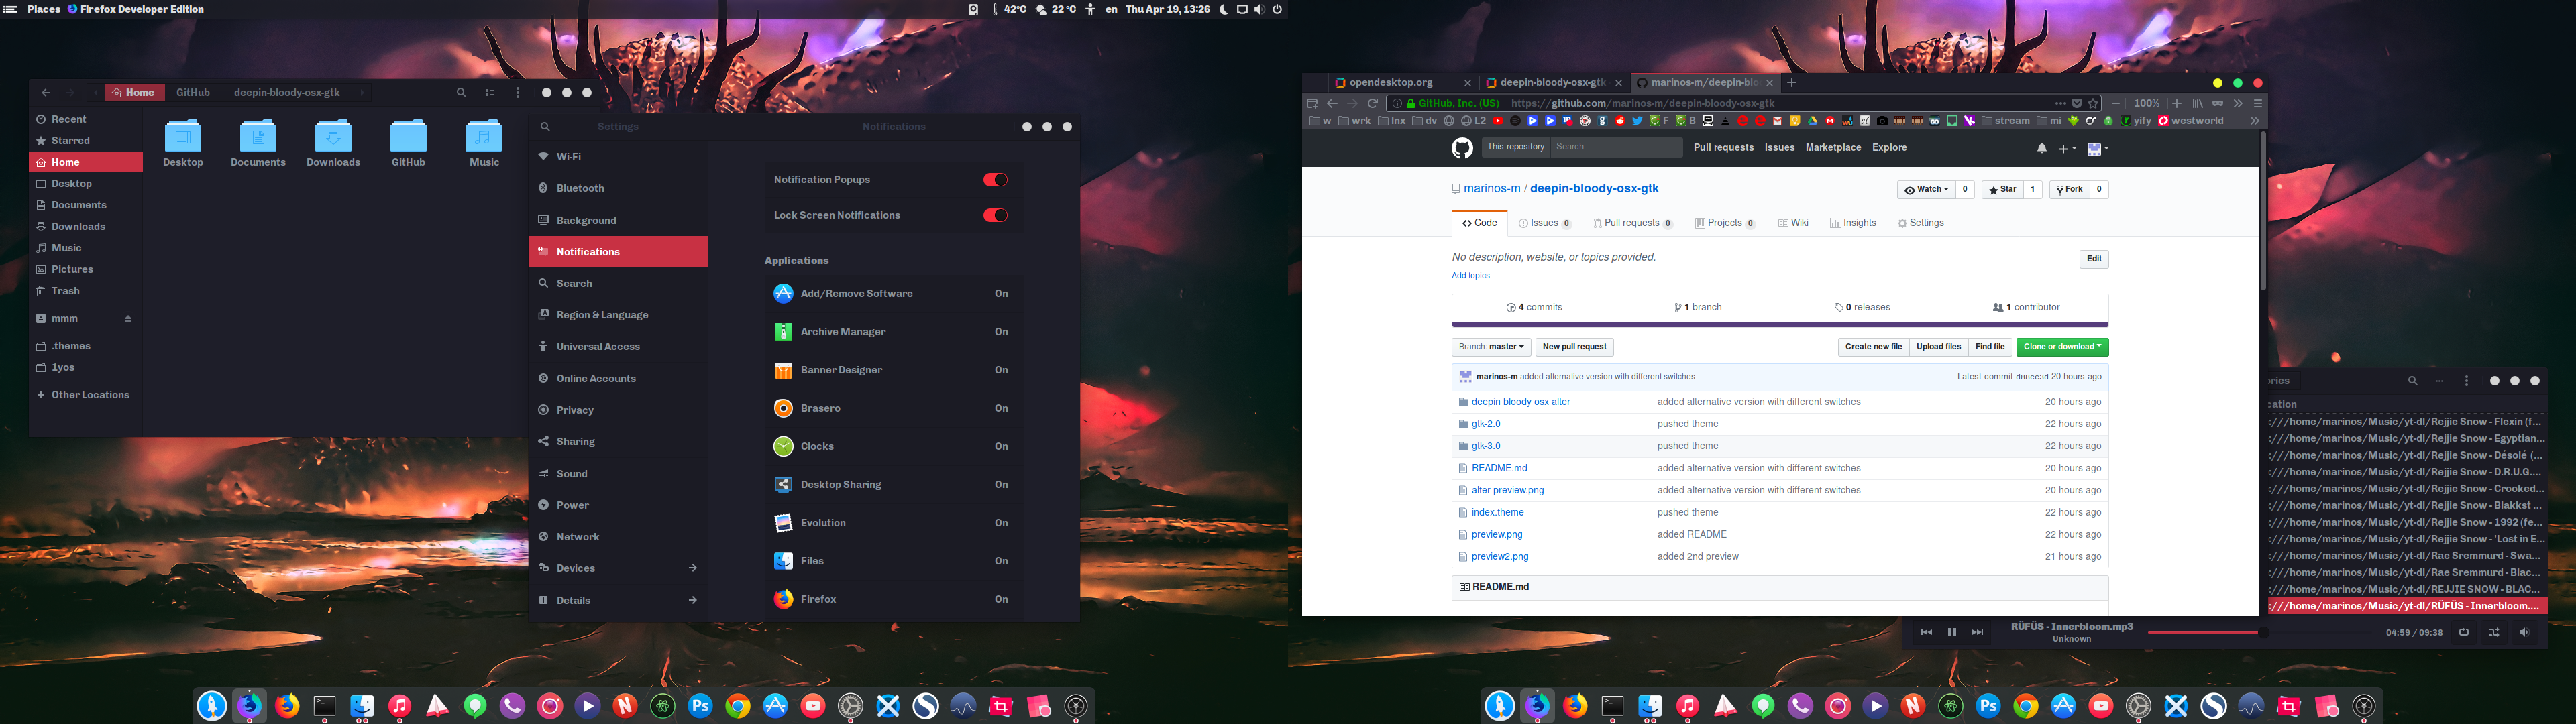Open the gtk-3.0 folder link
Screen dimensions: 2576x724
pyautogui.click(x=1486, y=446)
